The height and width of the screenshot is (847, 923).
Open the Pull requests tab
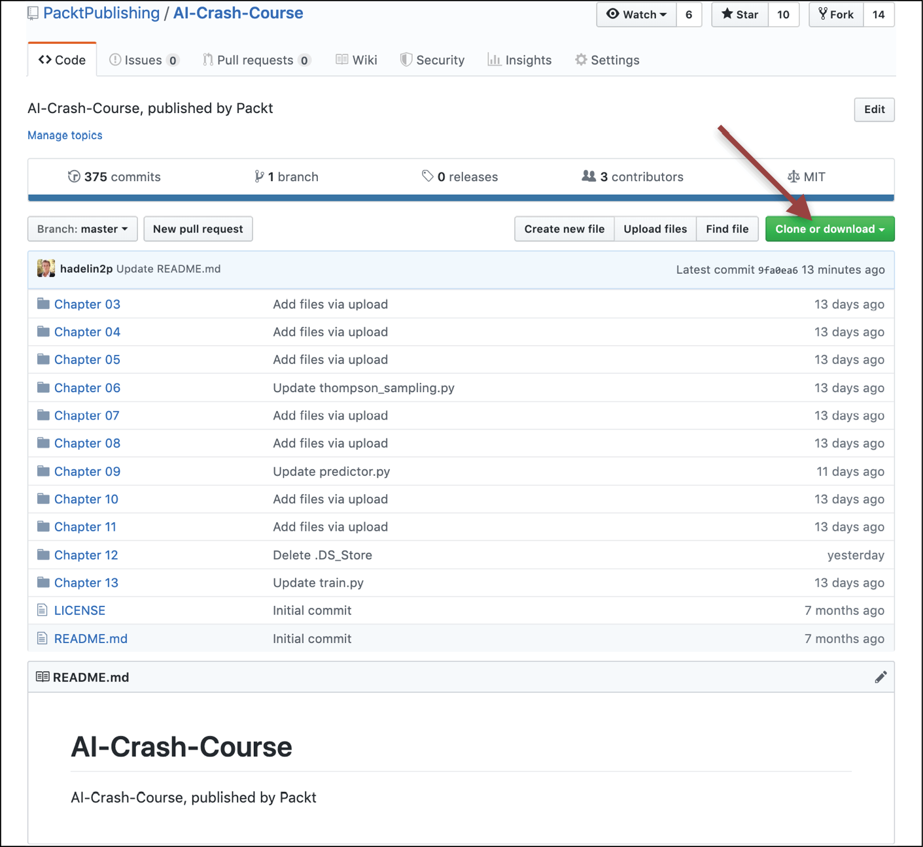256,60
